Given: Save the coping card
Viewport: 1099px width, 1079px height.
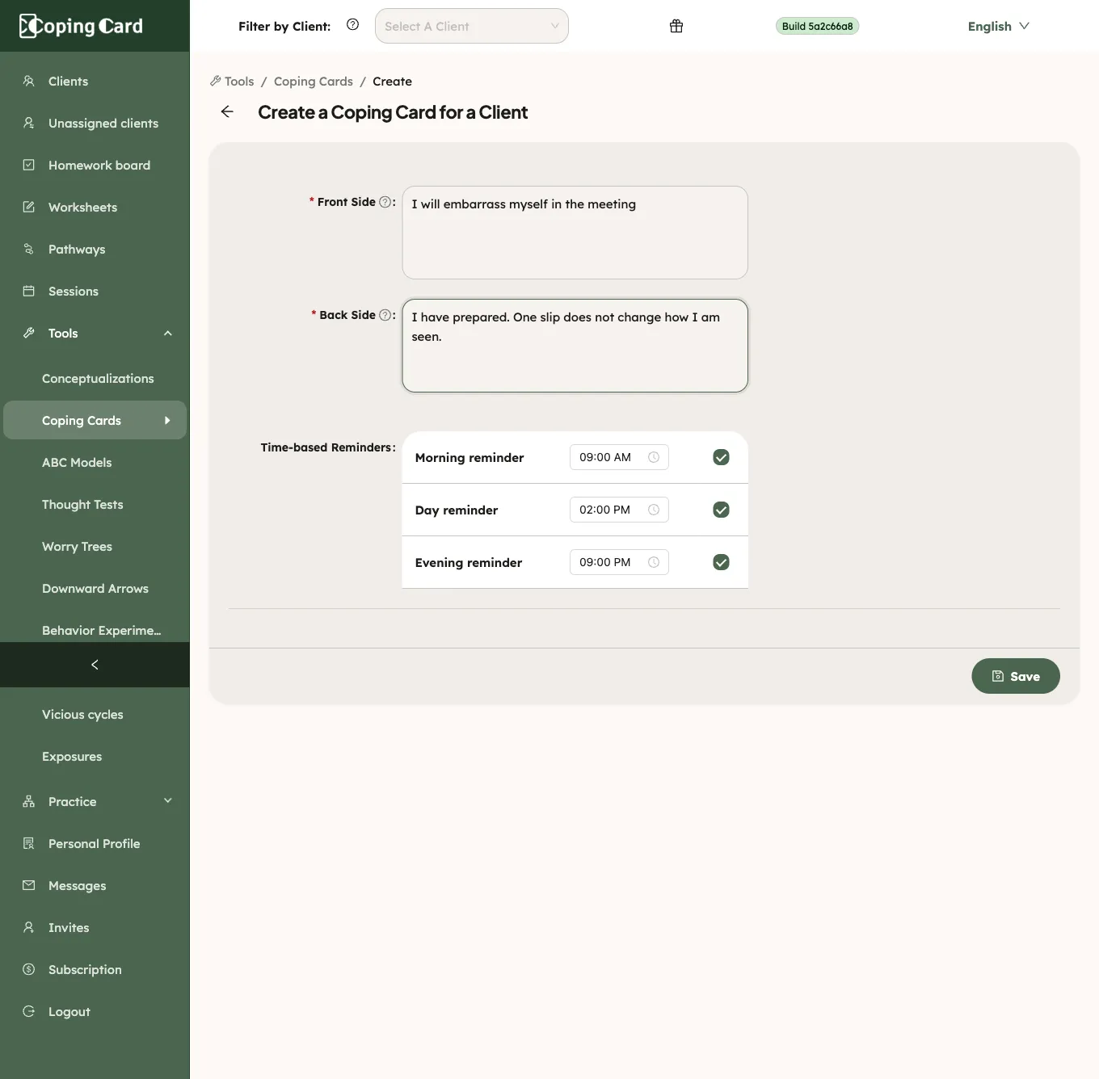Looking at the screenshot, I should coord(1016,676).
